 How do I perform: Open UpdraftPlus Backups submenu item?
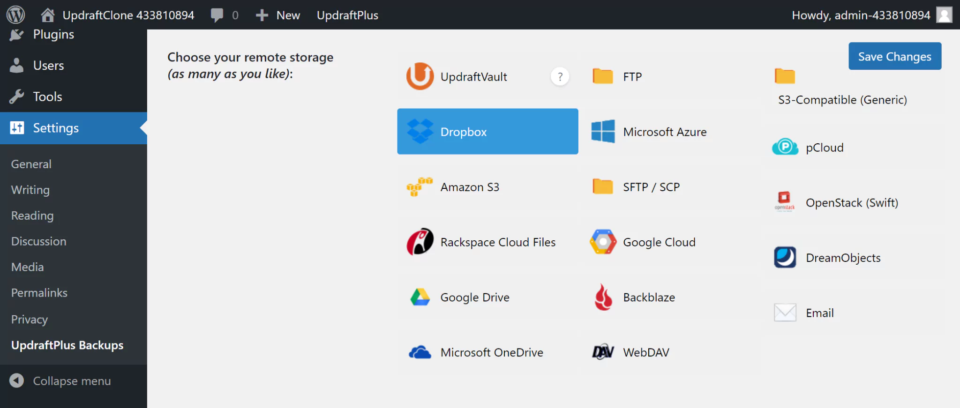67,345
